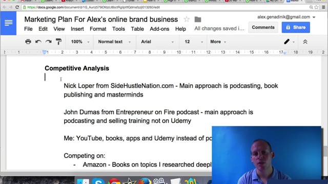Image resolution: width=328 pixels, height=184 pixels.
Task: Click the Nick Loper from SideHustleNation.com line
Action: pyautogui.click(x=171, y=86)
